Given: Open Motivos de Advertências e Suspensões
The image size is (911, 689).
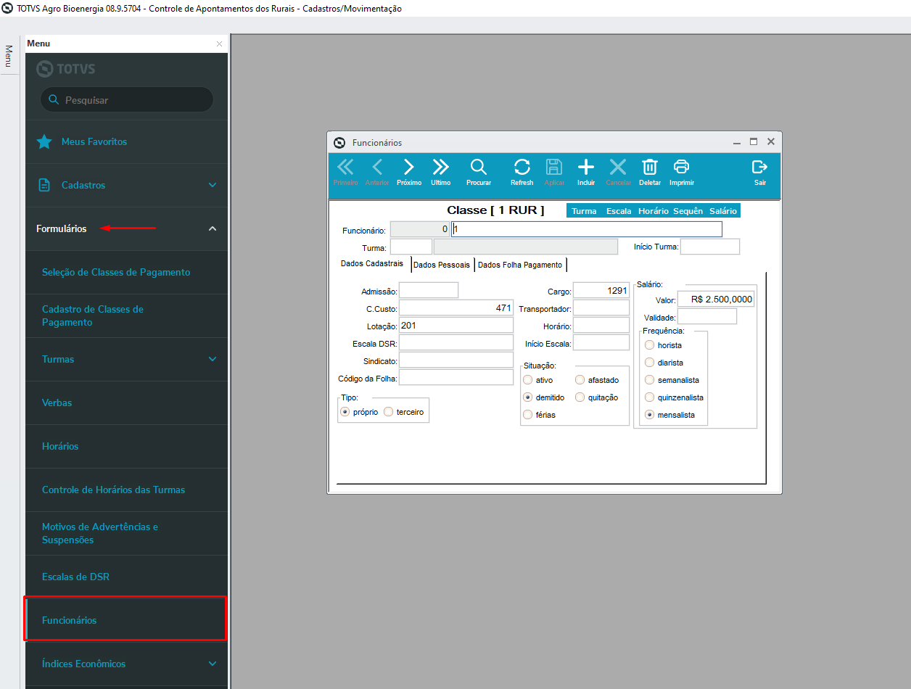Looking at the screenshot, I should (126, 533).
